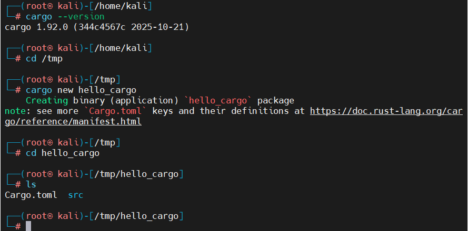Click the blue src directory in ls output
The height and width of the screenshot is (231, 468).
tap(76, 195)
